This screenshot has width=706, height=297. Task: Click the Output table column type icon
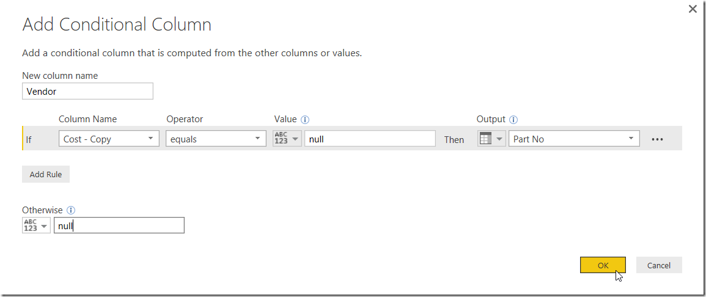[x=485, y=139]
